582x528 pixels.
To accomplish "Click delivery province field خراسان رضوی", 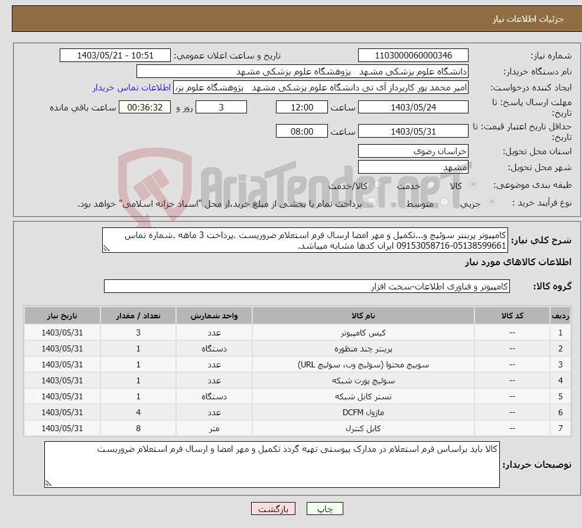I will pyautogui.click(x=413, y=151).
